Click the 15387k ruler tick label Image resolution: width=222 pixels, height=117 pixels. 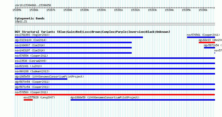(51, 10)
